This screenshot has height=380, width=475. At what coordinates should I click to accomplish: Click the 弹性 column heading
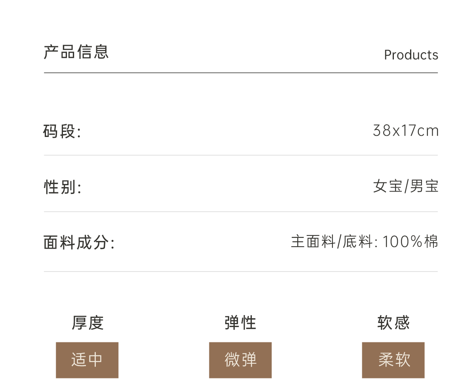tap(240, 323)
